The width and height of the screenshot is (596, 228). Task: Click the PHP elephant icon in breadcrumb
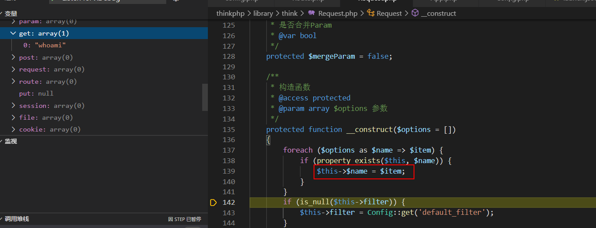click(x=312, y=14)
